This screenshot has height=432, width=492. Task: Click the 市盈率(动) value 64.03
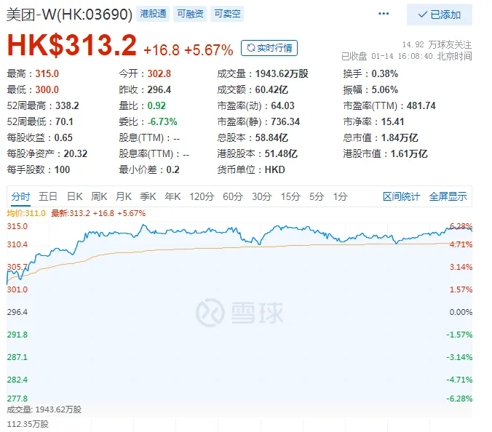click(x=282, y=105)
